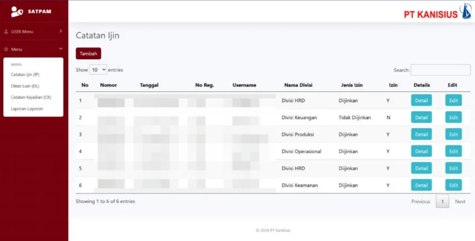The width and height of the screenshot is (475, 241).
Task: Open Detail for Divisi Produksi row
Action: [x=421, y=134]
